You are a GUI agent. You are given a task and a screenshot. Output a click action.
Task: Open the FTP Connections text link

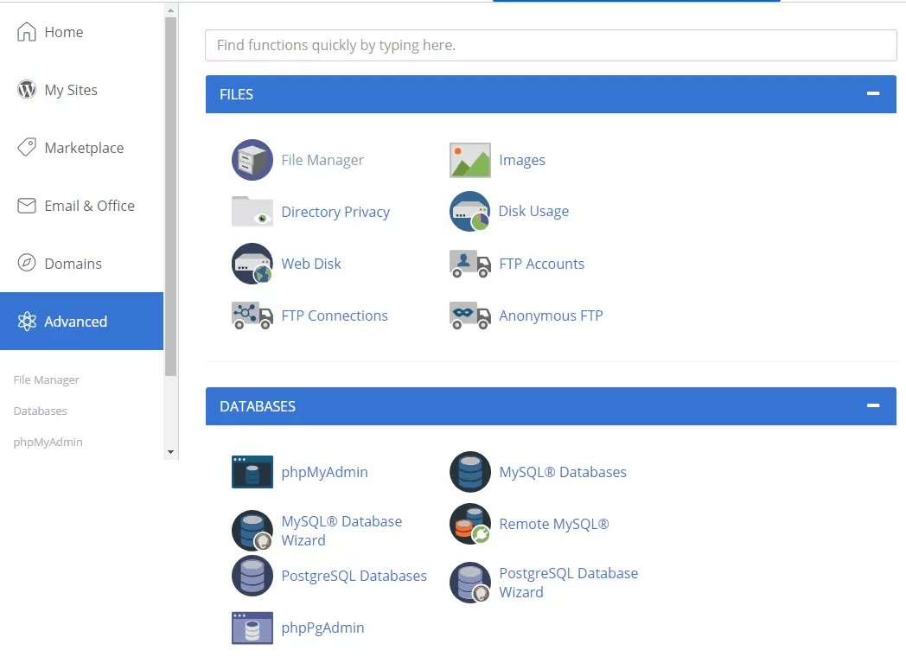pyautogui.click(x=335, y=316)
